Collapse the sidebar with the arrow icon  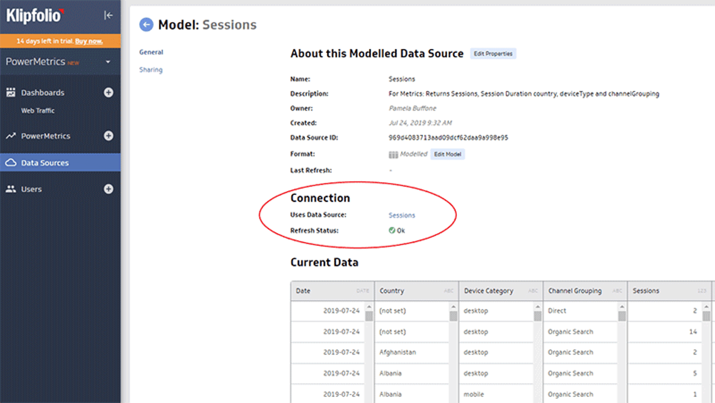[x=108, y=16]
